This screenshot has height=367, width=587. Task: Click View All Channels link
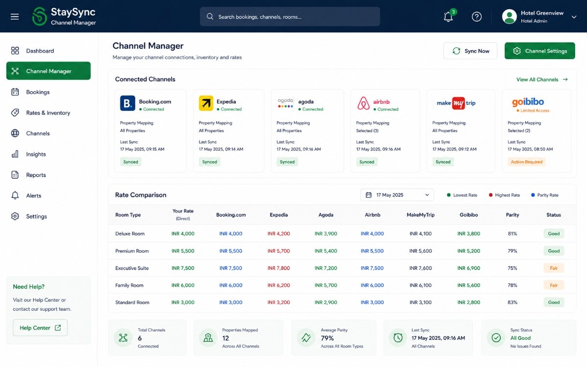coord(542,79)
